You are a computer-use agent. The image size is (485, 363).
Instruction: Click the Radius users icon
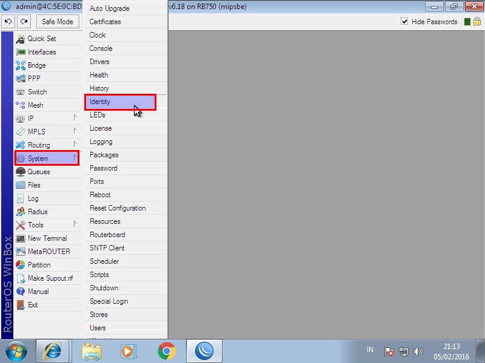[21, 212]
